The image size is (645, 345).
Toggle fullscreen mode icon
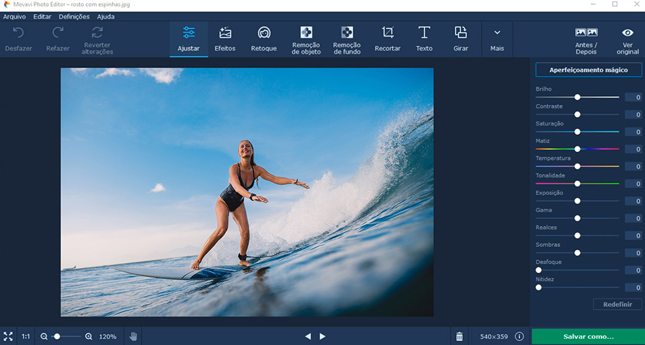pos(8,336)
